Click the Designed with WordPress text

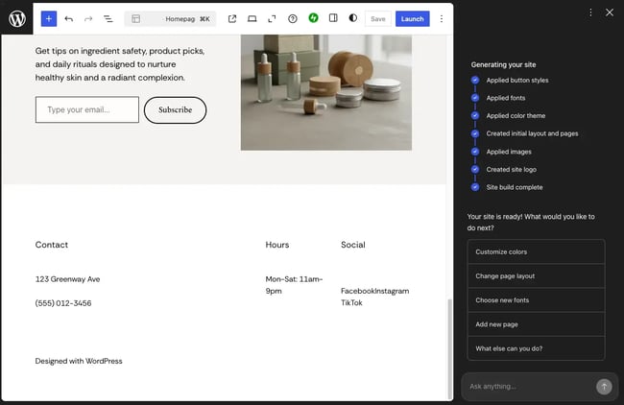(79, 361)
